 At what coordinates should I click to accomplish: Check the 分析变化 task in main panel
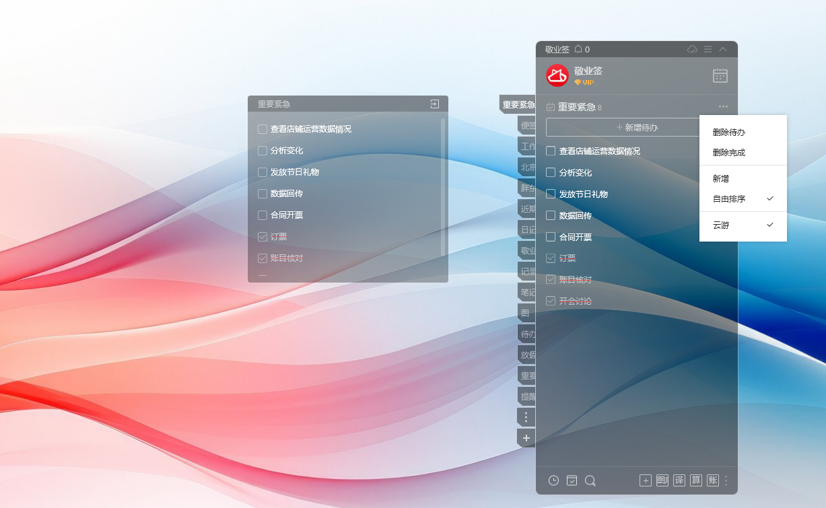click(551, 173)
